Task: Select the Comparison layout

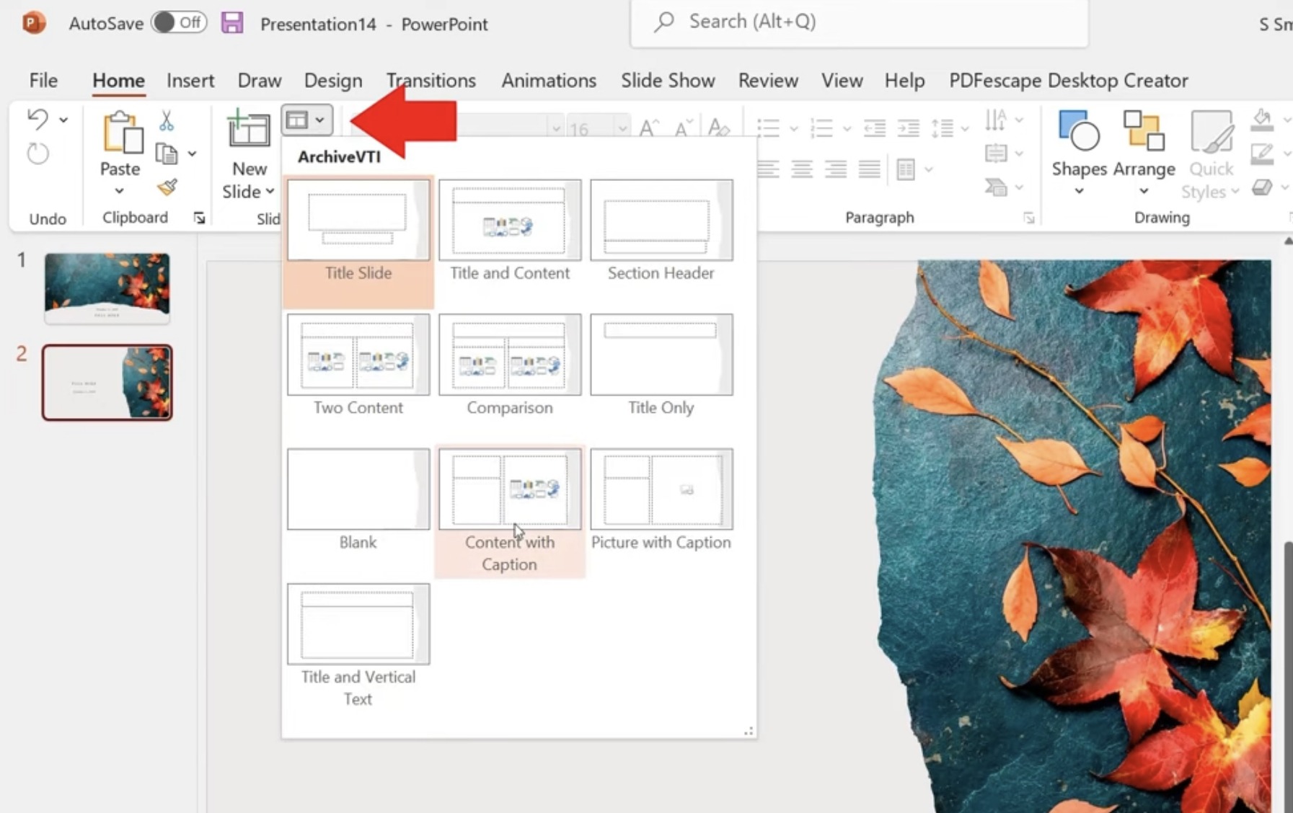Action: click(510, 367)
